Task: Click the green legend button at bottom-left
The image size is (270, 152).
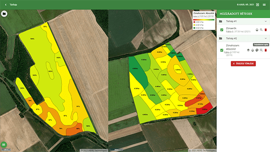Action: (4, 144)
